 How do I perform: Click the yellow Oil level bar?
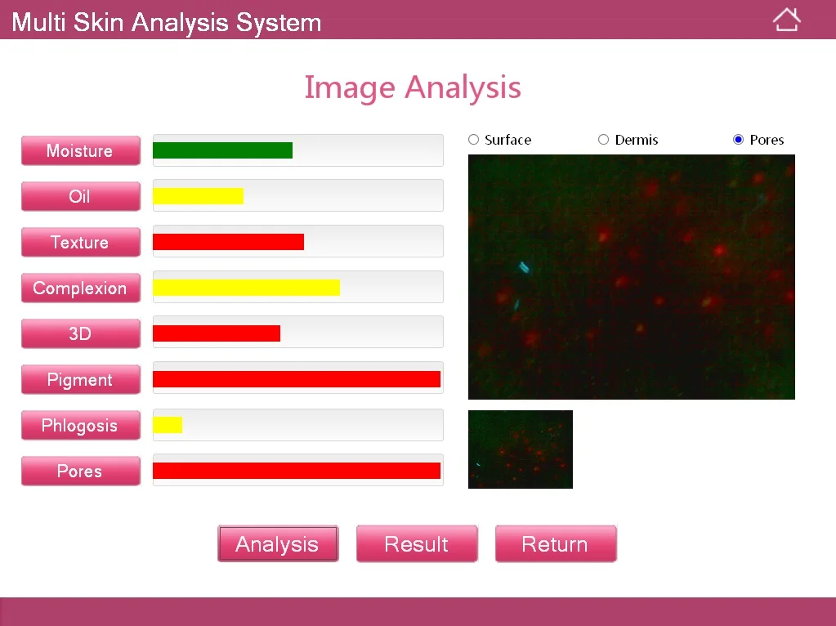[x=199, y=196]
